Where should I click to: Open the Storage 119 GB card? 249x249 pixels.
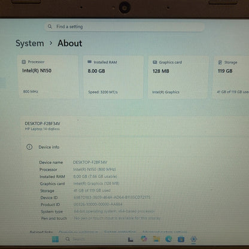click(x=232, y=77)
